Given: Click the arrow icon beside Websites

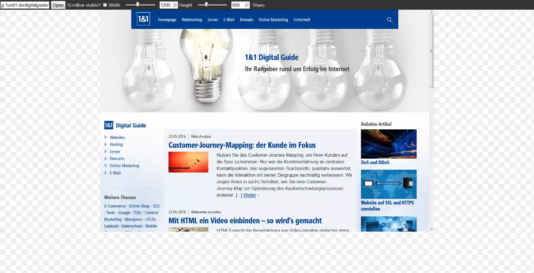Looking at the screenshot, I should point(106,137).
